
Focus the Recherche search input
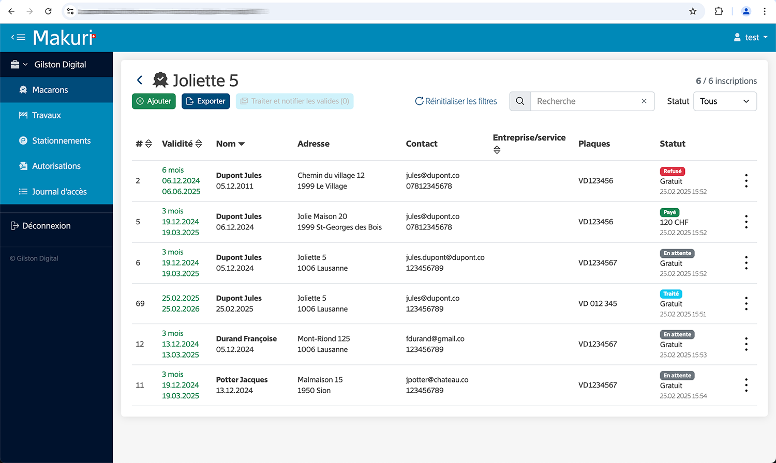[585, 101]
